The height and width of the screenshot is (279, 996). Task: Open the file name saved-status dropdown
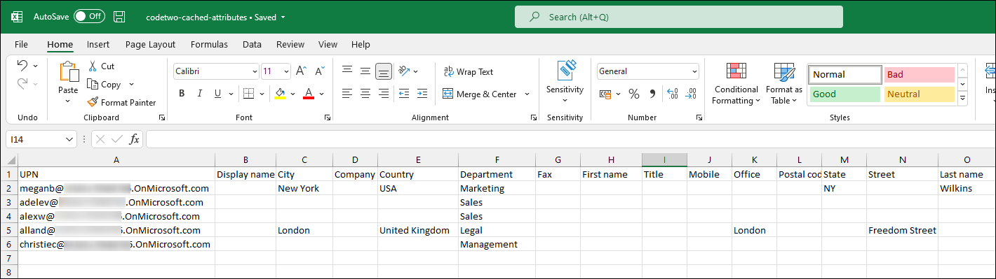point(282,17)
